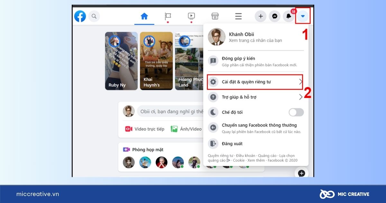Open Khánh Obii's profile
Screen dimensions: 386x203
pyautogui.click(x=256, y=37)
